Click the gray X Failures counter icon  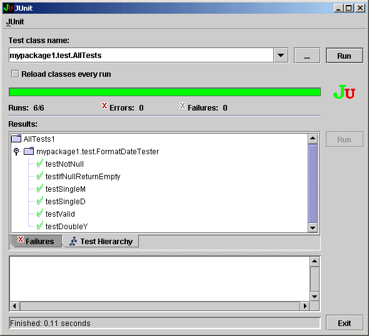coord(183,106)
